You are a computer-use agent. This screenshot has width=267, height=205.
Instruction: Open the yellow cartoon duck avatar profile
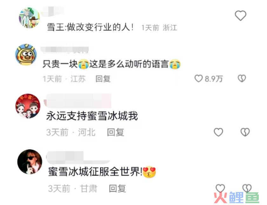26,54
